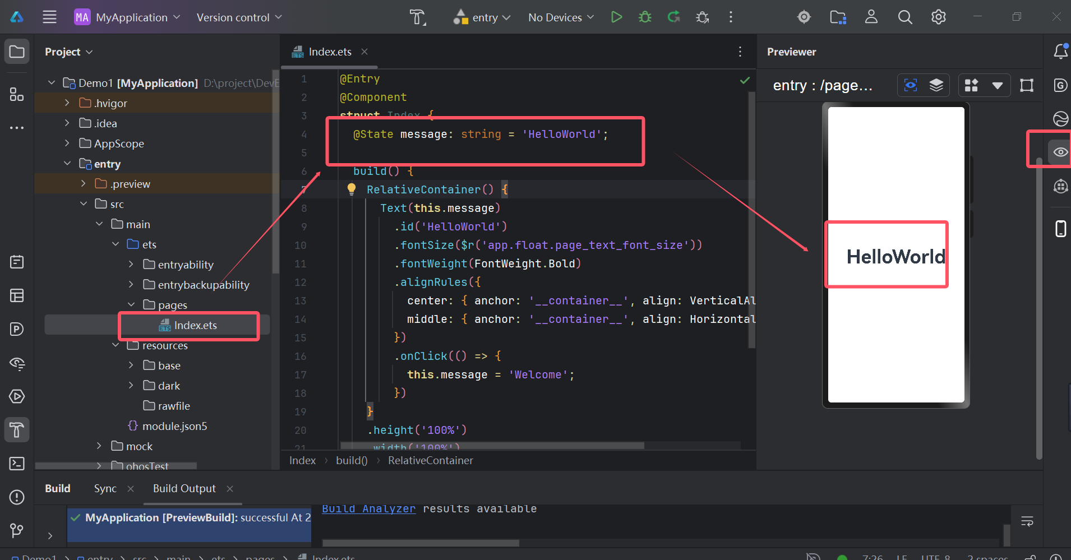Open the Build Analyzer link

[x=368, y=509]
